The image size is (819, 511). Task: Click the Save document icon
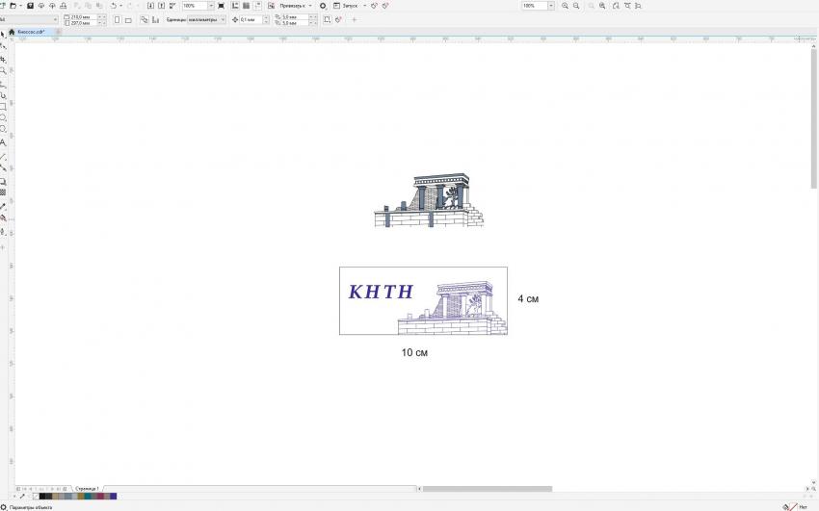point(30,6)
